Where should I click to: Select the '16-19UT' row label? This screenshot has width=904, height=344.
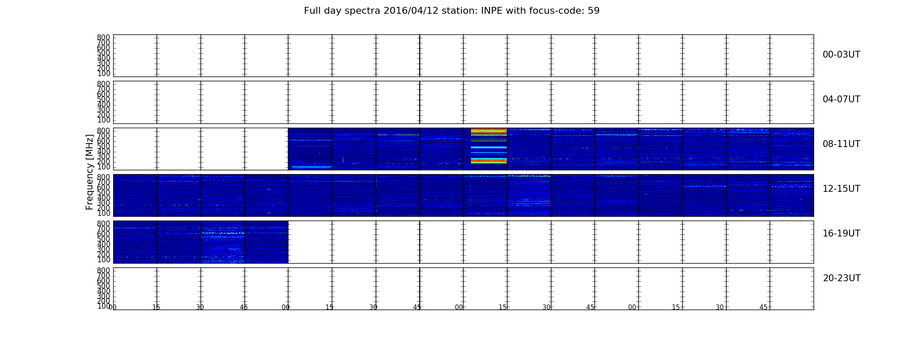[841, 233]
